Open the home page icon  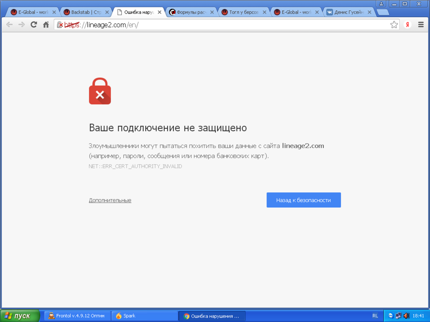click(46, 24)
